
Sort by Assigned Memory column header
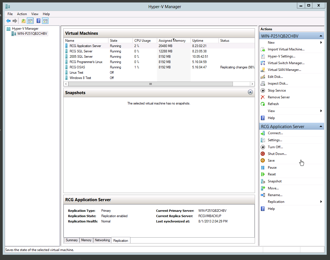(174, 40)
